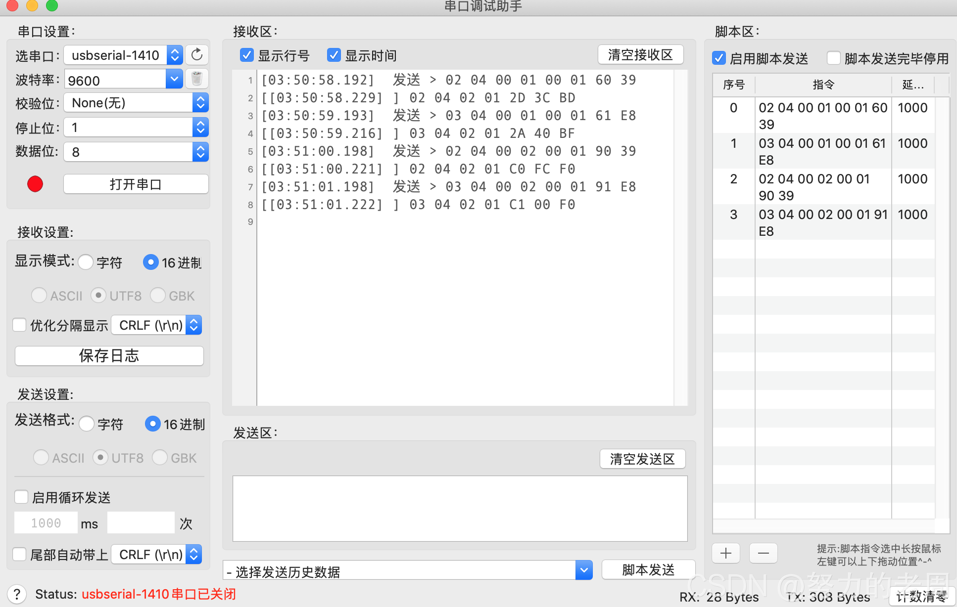
Task: Click the clear receive area button
Action: [x=640, y=55]
